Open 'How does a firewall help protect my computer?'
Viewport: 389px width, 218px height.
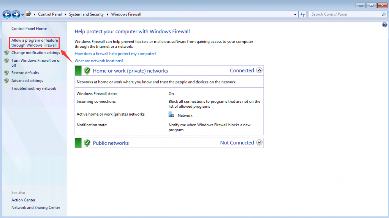click(115, 53)
